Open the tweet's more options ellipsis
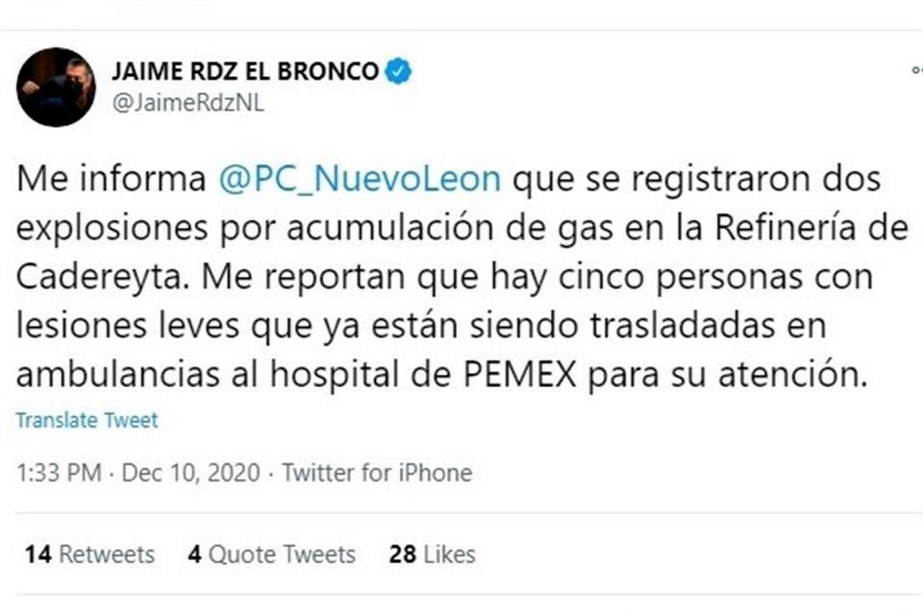Image resolution: width=923 pixels, height=615 pixels. (x=917, y=70)
